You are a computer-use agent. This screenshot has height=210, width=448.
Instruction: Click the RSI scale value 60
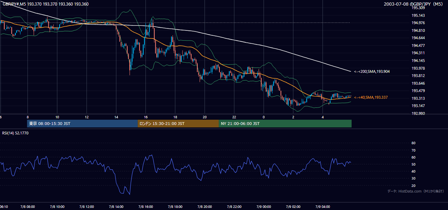click(413, 157)
